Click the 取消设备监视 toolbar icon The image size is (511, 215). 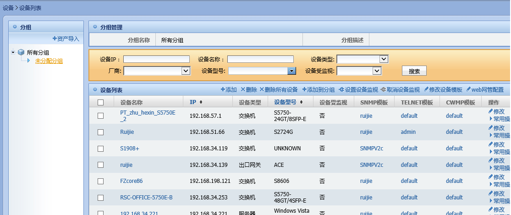coord(383,90)
